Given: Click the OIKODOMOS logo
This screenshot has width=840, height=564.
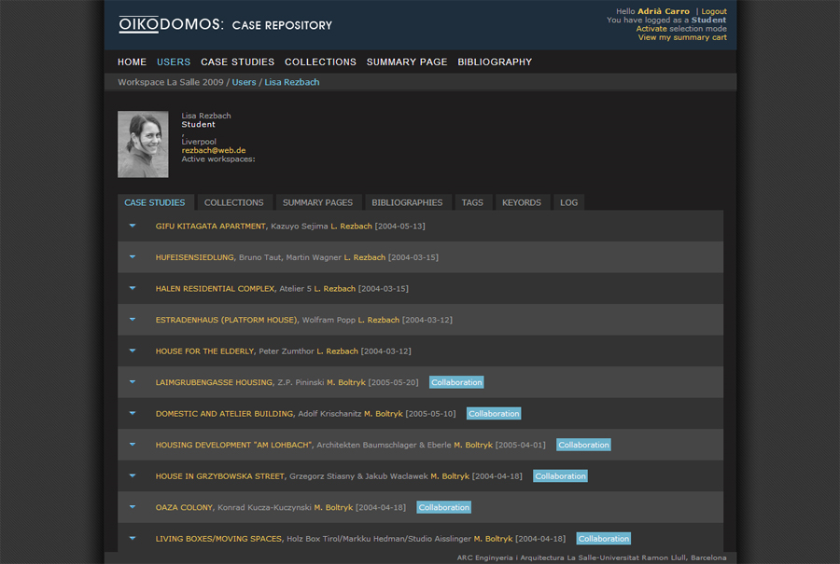Looking at the screenshot, I should (x=225, y=25).
